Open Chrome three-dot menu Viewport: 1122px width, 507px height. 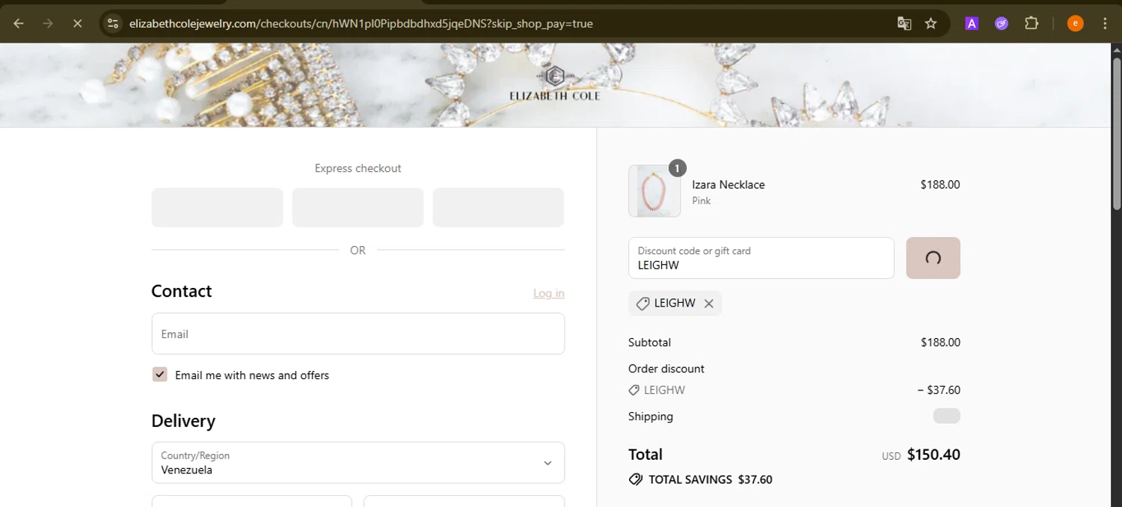(x=1105, y=23)
